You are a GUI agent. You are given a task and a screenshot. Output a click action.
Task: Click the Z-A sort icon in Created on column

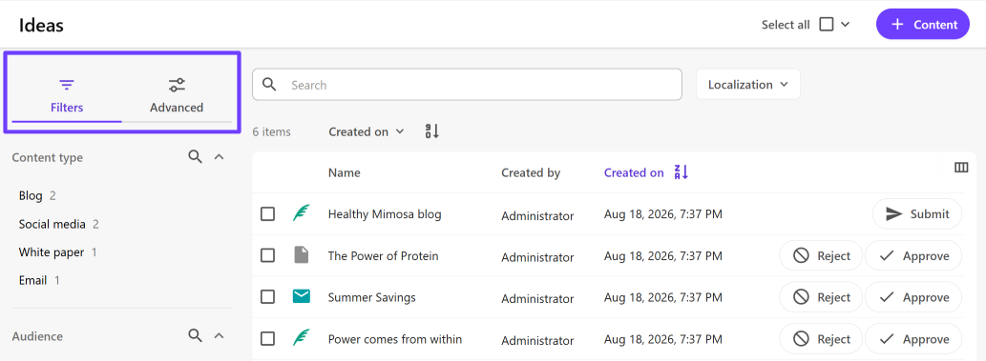click(x=682, y=172)
